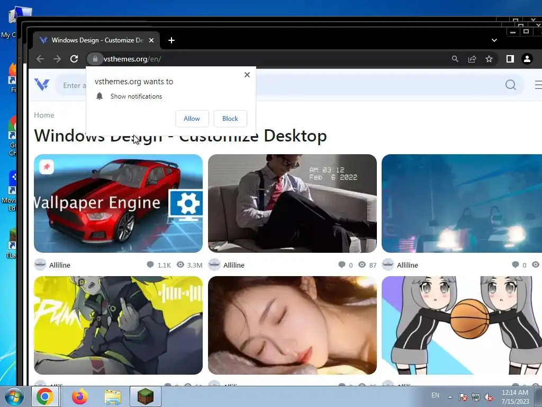The width and height of the screenshot is (542, 407).
Task: Click Chrome in the taskbar
Action: click(46, 396)
